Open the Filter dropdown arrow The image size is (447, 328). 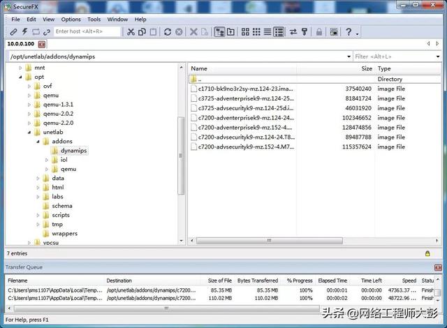[438, 57]
